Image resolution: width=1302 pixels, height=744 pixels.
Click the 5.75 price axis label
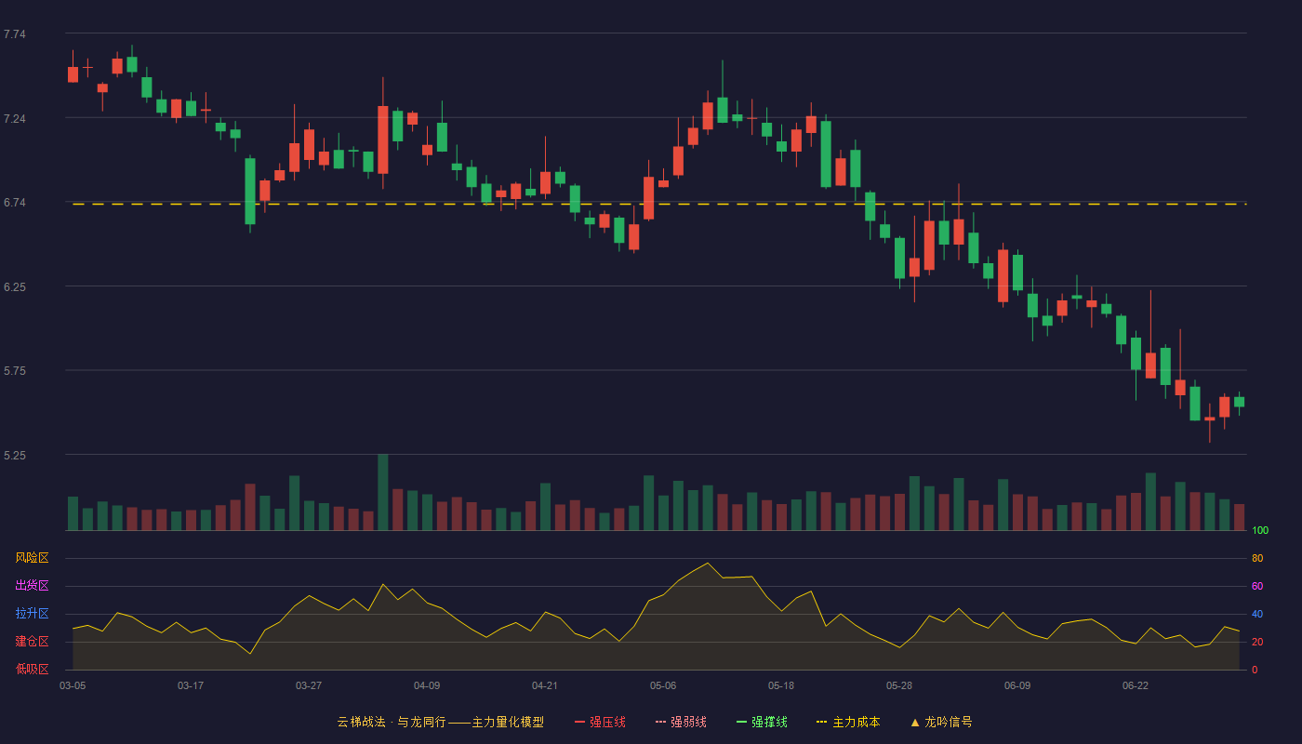point(15,371)
